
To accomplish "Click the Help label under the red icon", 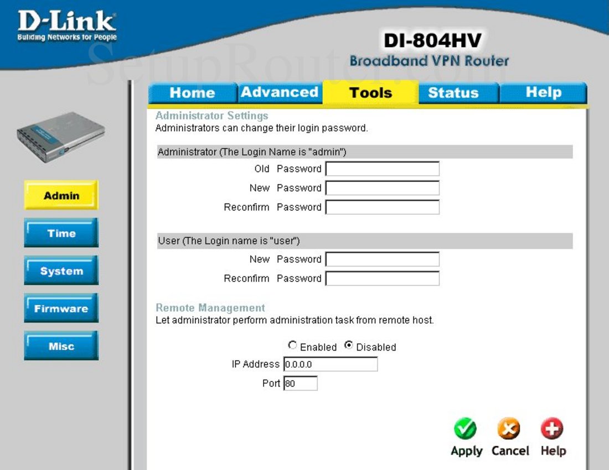I will [x=553, y=451].
